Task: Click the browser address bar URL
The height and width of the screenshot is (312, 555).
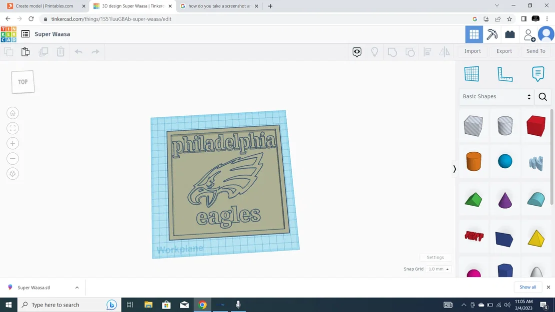Action: 111,19
